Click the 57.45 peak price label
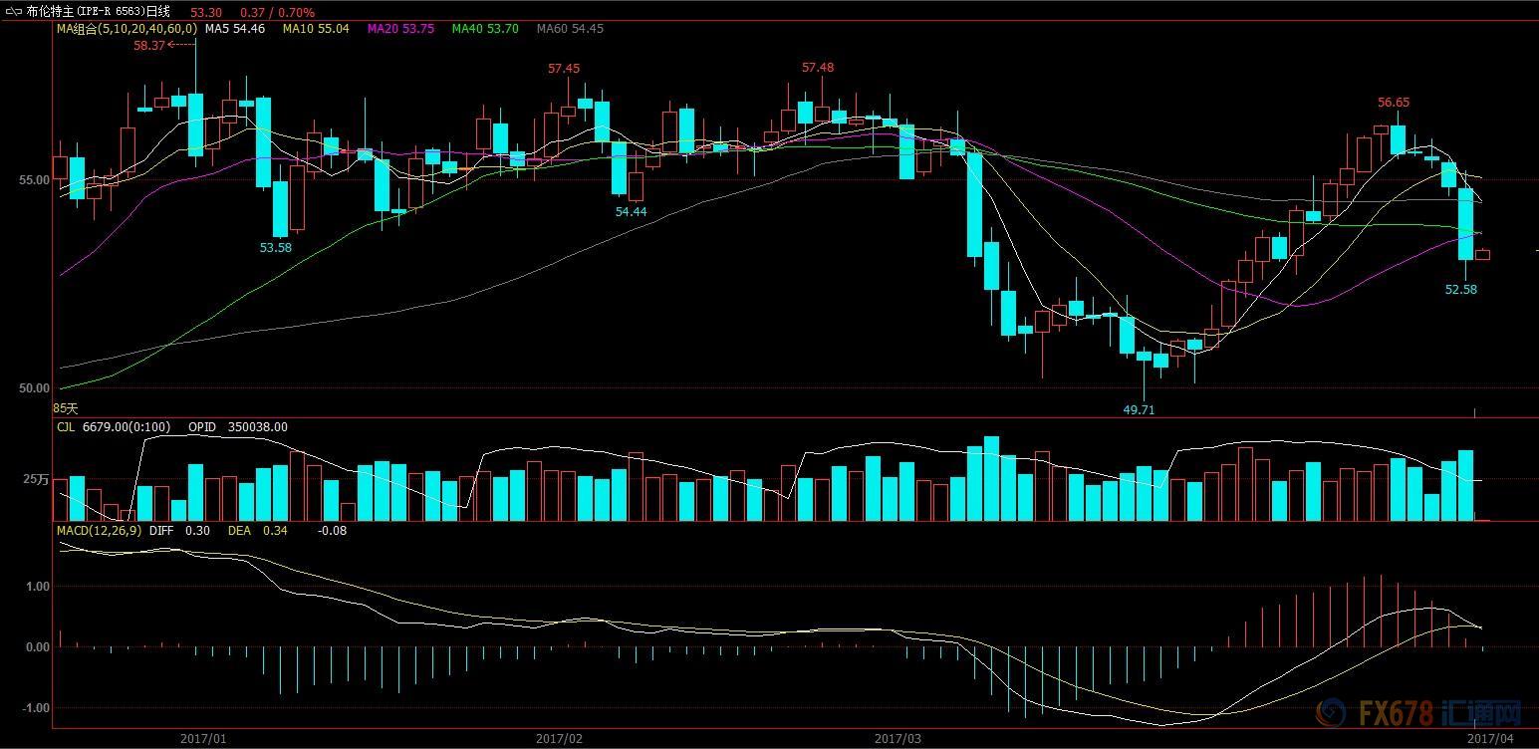 click(x=564, y=69)
